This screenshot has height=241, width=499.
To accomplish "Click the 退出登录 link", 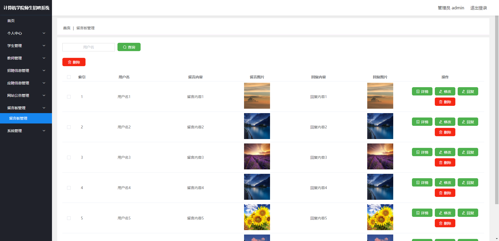I will 478,8.
